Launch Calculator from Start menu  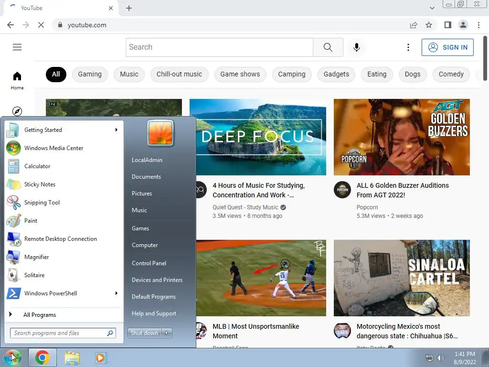tap(64, 166)
